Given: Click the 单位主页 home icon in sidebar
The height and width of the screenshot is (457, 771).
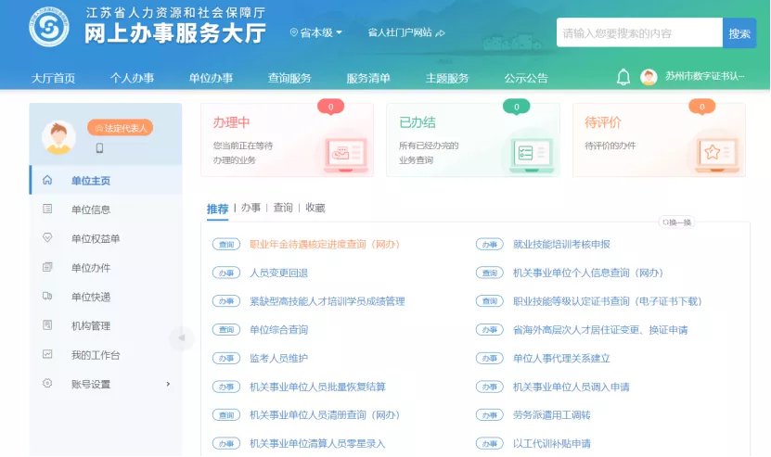Looking at the screenshot, I should 47,180.
